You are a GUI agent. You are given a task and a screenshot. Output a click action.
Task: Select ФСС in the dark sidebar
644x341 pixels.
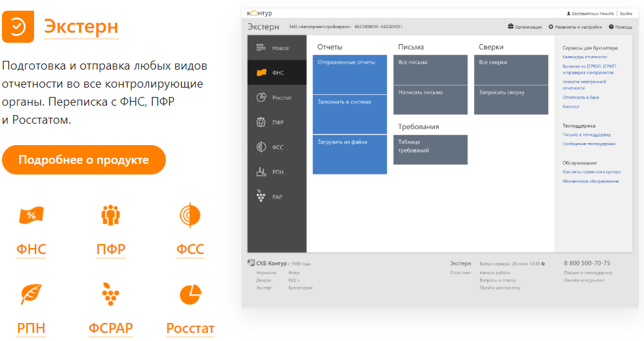pos(277,147)
